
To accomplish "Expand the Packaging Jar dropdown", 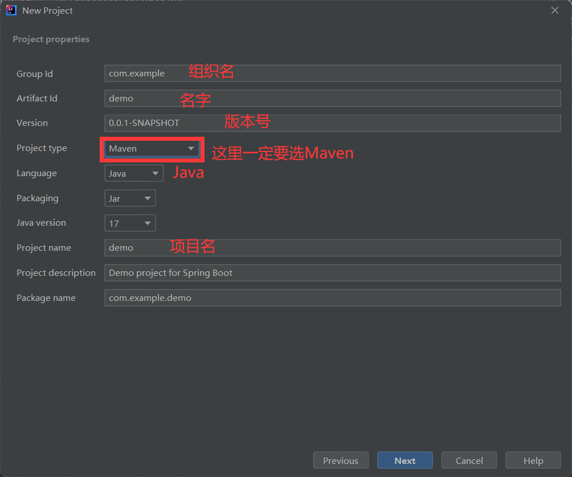I will pyautogui.click(x=130, y=198).
